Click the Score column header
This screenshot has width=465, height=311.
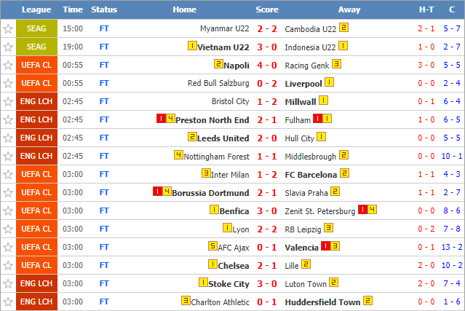tap(267, 9)
